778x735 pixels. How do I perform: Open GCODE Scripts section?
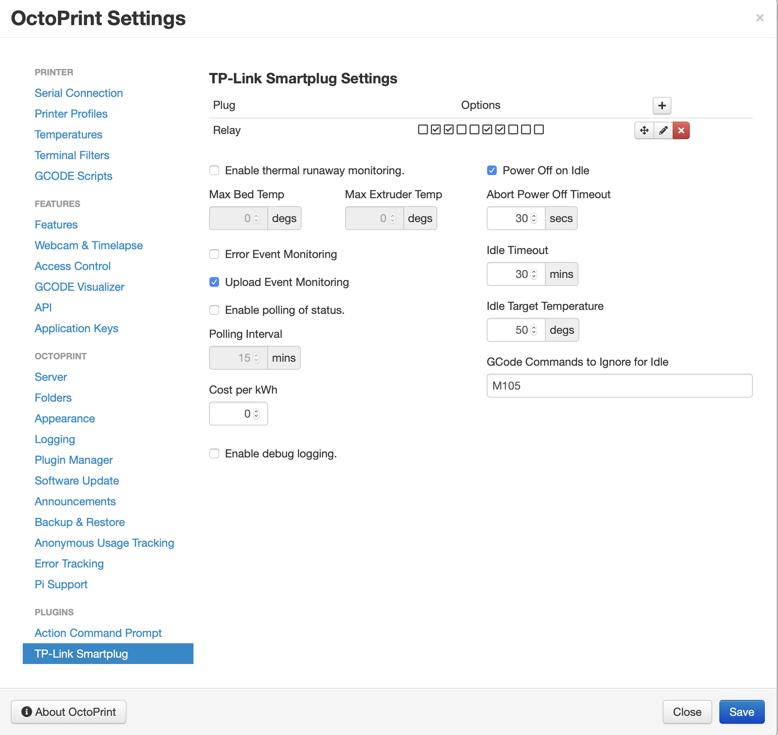[73, 176]
